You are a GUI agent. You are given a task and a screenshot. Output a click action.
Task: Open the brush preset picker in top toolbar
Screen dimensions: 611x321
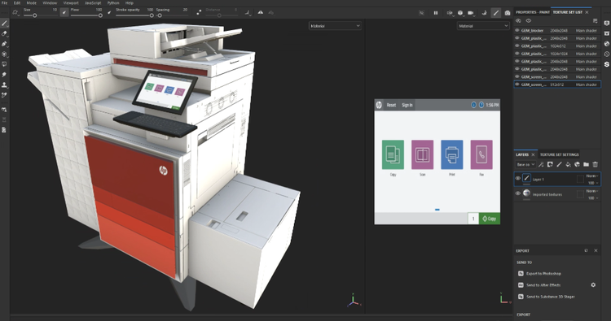point(15,12)
